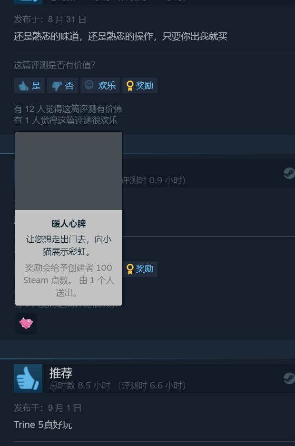Viewport: 295px width, 446px height.
Task: Click 总时数 8.5 小时 playtime text
Action: (80, 386)
